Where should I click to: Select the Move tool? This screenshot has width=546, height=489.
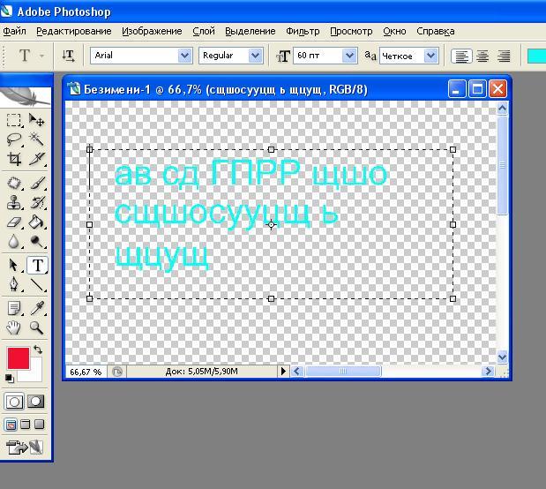36,120
